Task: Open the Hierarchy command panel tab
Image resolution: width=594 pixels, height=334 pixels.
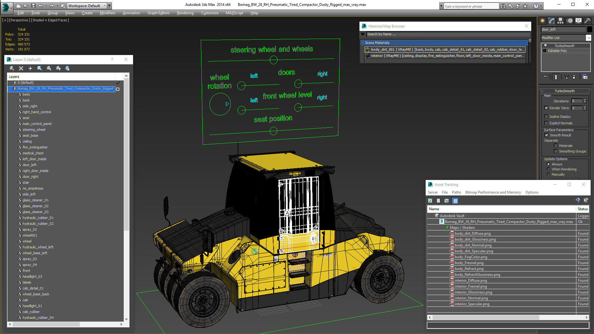Action: [x=560, y=21]
